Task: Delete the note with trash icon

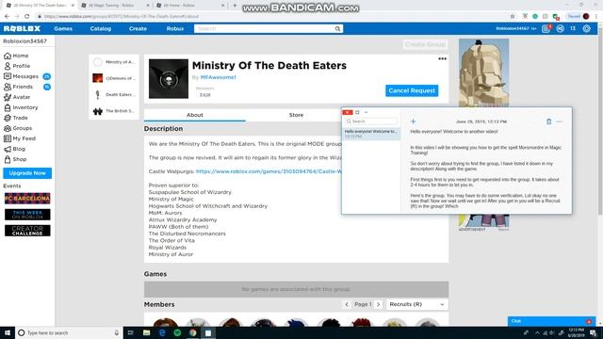Action: (x=548, y=121)
